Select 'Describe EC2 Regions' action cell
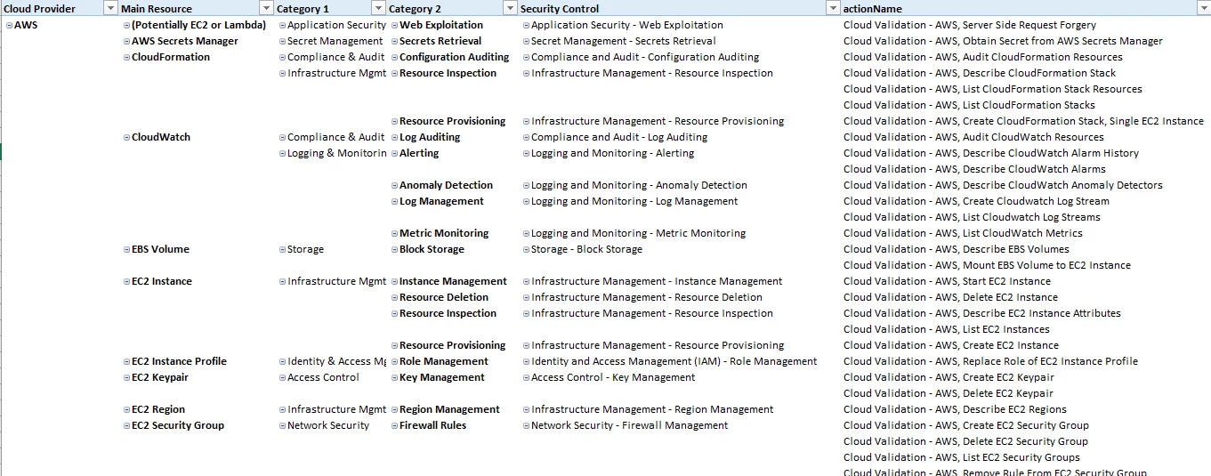 (x=955, y=409)
